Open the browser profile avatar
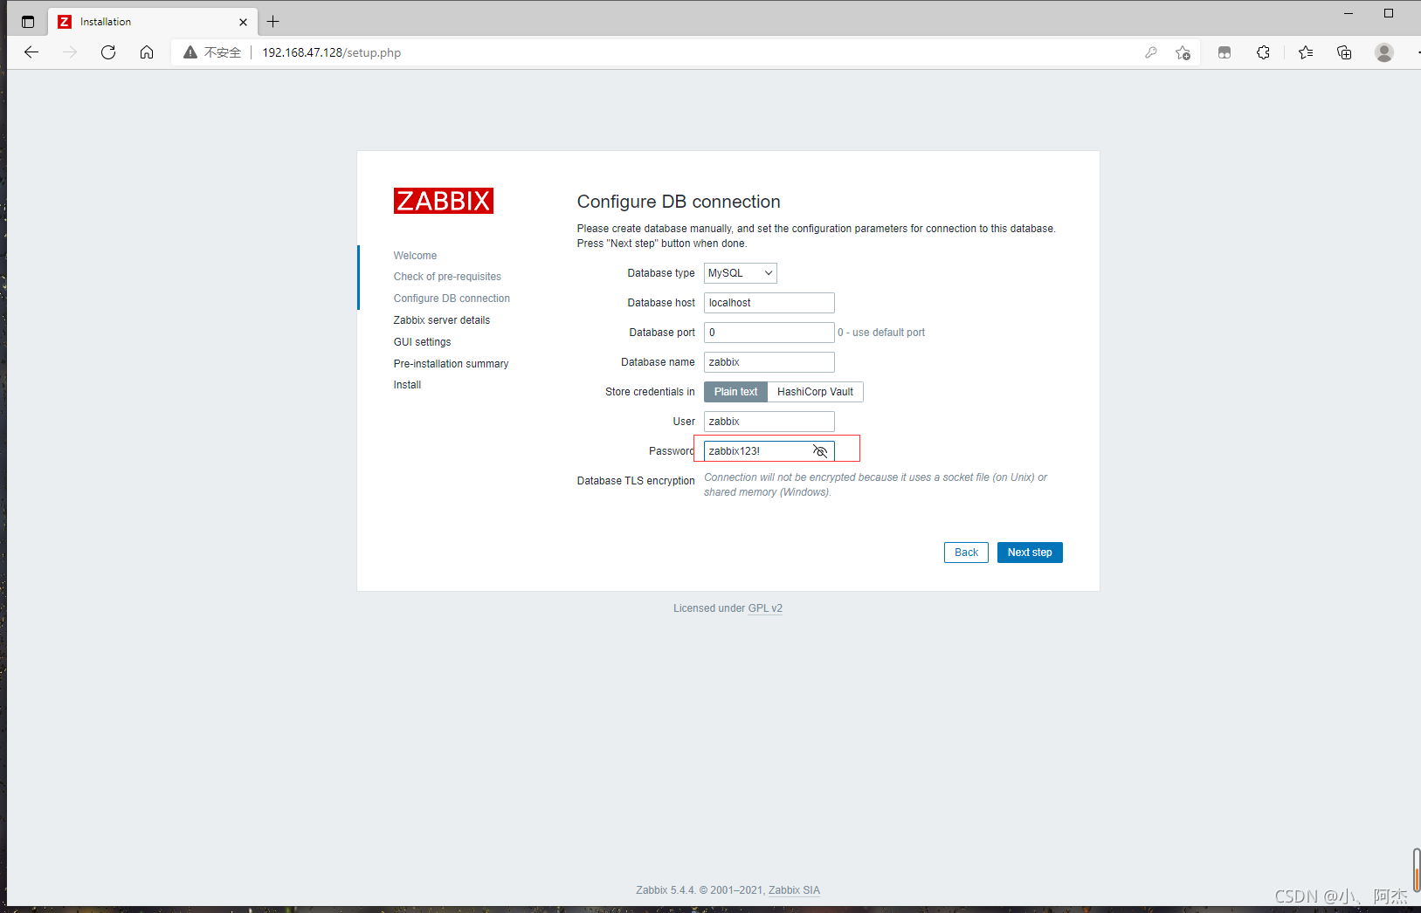1421x913 pixels. pyautogui.click(x=1384, y=52)
